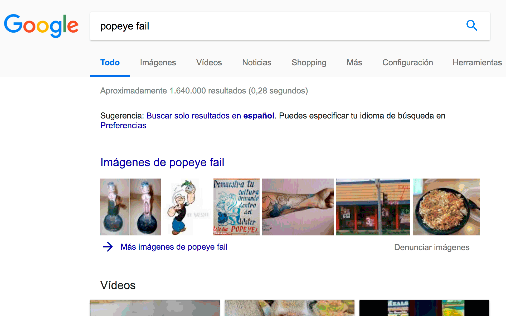This screenshot has height=316, width=506.
Task: Go to the Noticias tab
Action: click(257, 63)
